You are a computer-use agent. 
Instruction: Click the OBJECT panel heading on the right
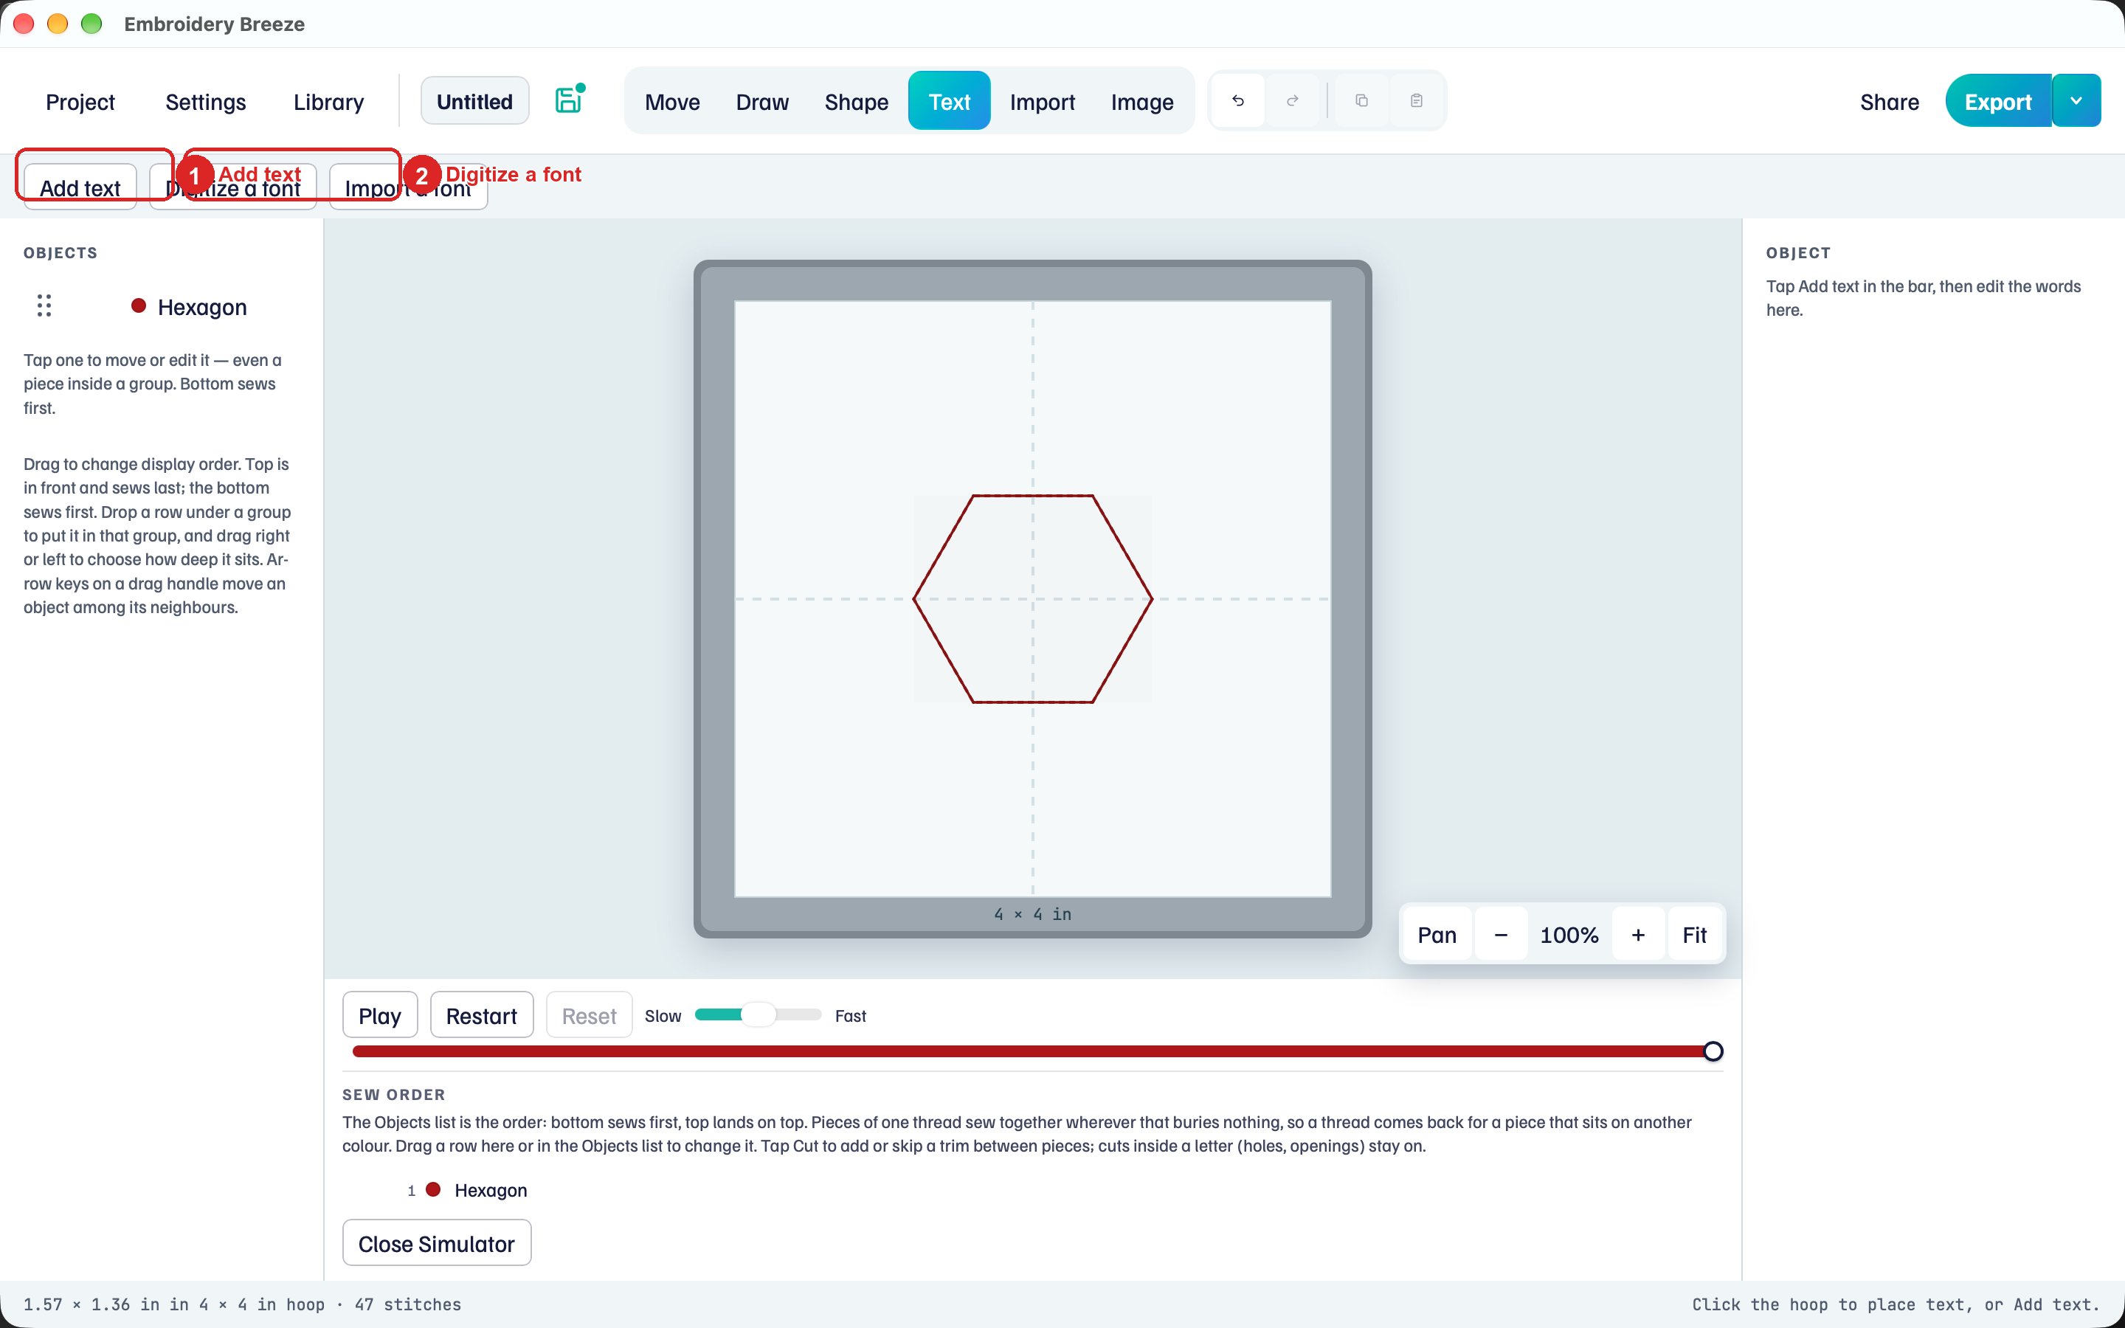click(1798, 253)
